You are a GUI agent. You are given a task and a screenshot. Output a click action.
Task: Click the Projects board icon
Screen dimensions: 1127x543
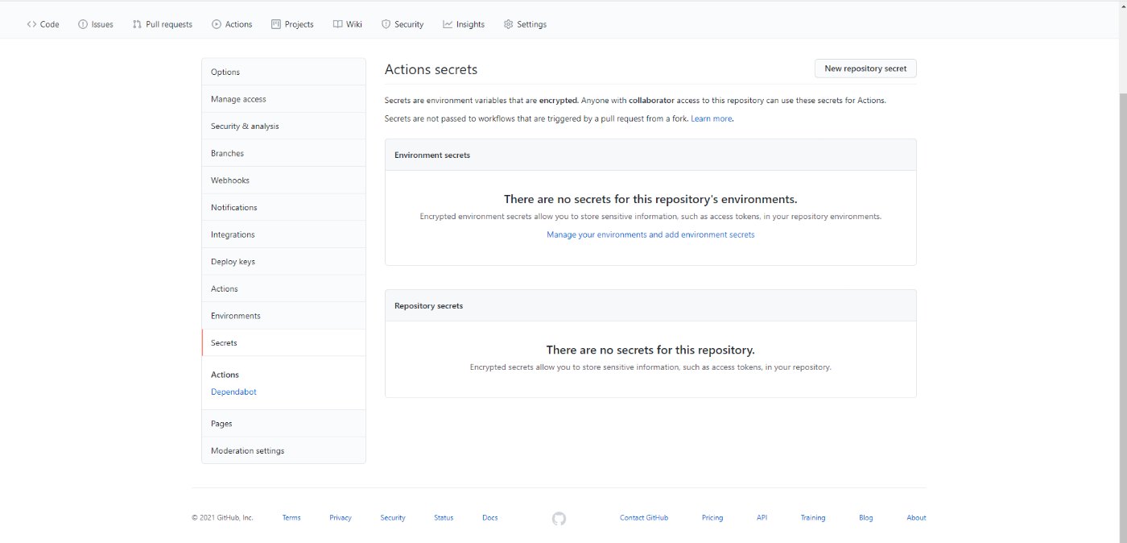tap(276, 24)
